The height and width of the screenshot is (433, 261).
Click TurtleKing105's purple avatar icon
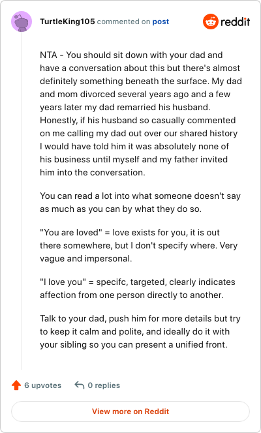[22, 22]
